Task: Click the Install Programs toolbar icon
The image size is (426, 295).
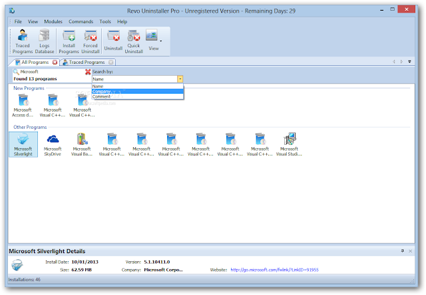Action: (x=69, y=41)
